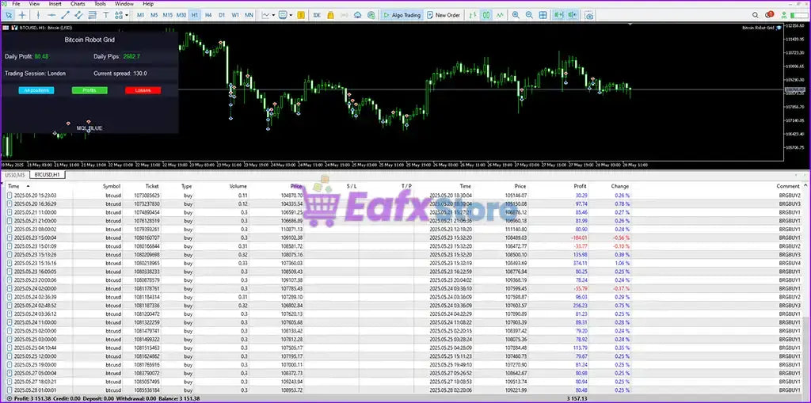This screenshot has height=403, width=811.
Task: Switch chart to line chart icon
Action: (500, 15)
